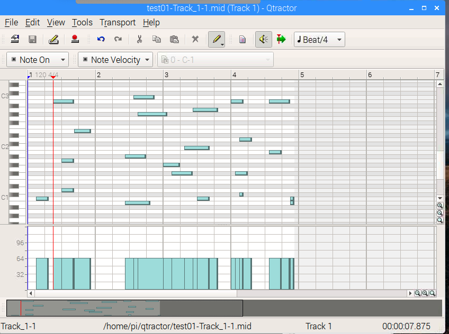Toggle the note preview document icon
This screenshot has width=449, height=334.
coord(243,39)
